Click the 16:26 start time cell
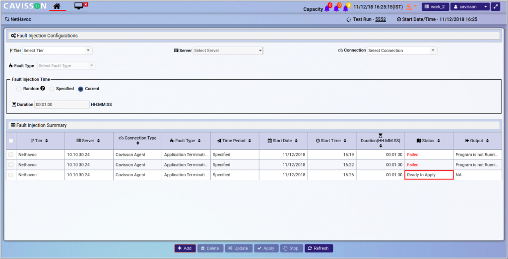The height and width of the screenshot is (259, 508). click(332, 175)
